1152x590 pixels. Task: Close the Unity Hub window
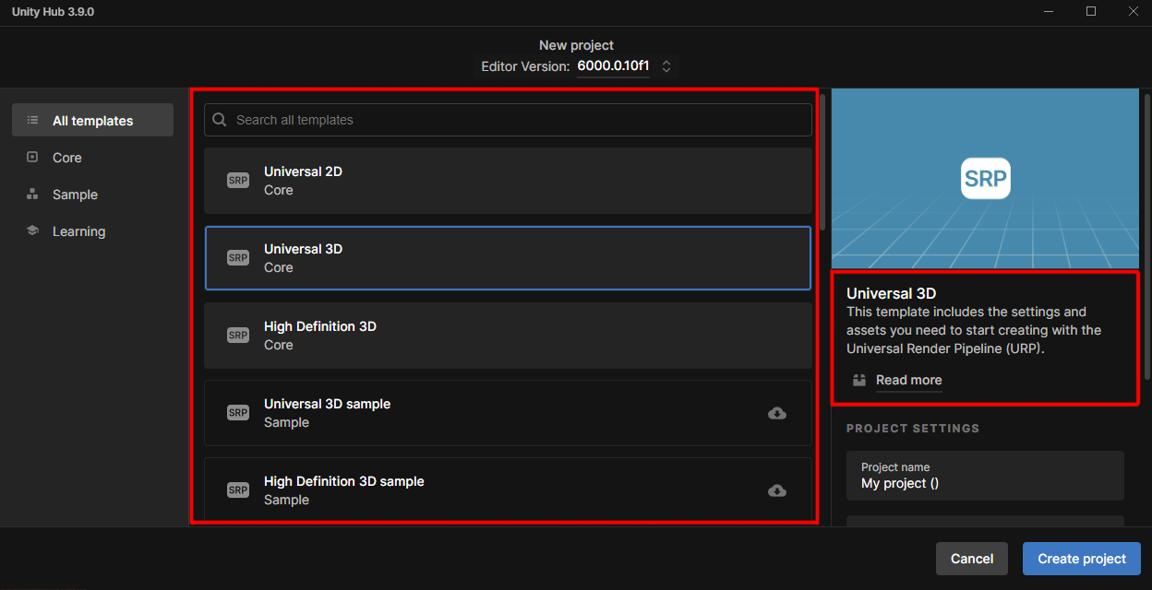tap(1133, 12)
